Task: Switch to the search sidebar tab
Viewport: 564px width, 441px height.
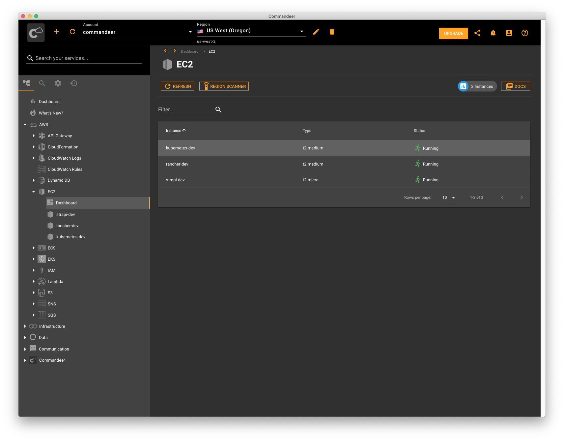Action: [x=42, y=83]
